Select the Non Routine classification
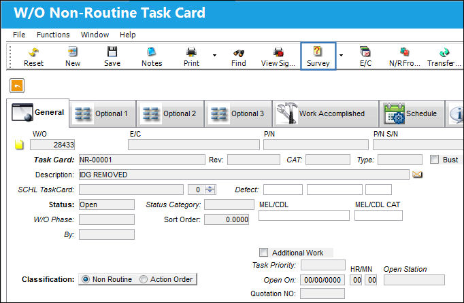Image resolution: width=464 pixels, height=303 pixels. [86, 279]
